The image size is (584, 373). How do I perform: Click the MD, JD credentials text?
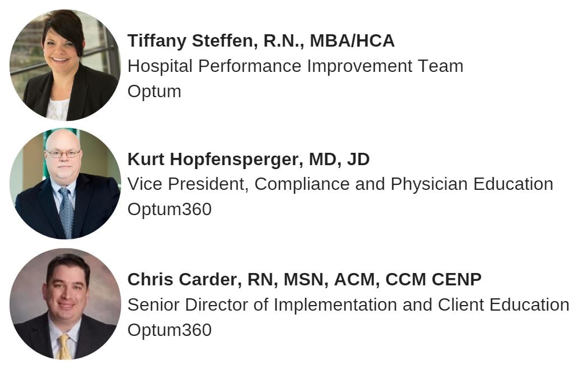pyautogui.click(x=339, y=160)
